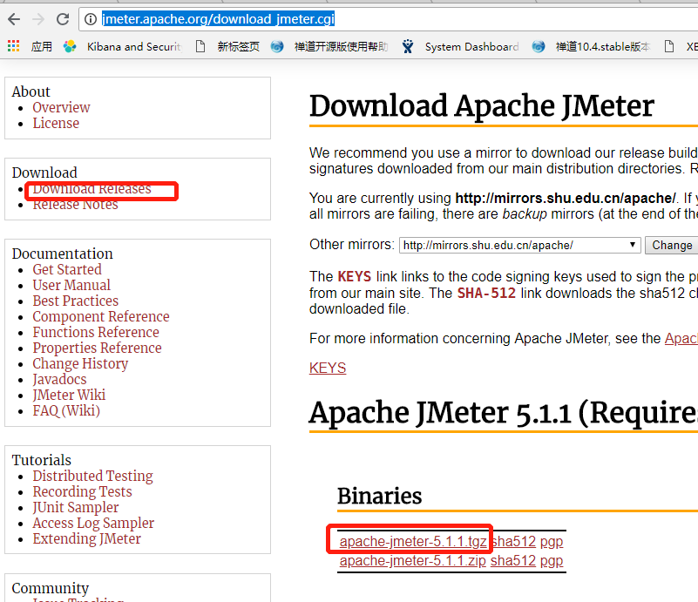Click the Community sidebar heading
The image size is (698, 602).
(x=51, y=588)
